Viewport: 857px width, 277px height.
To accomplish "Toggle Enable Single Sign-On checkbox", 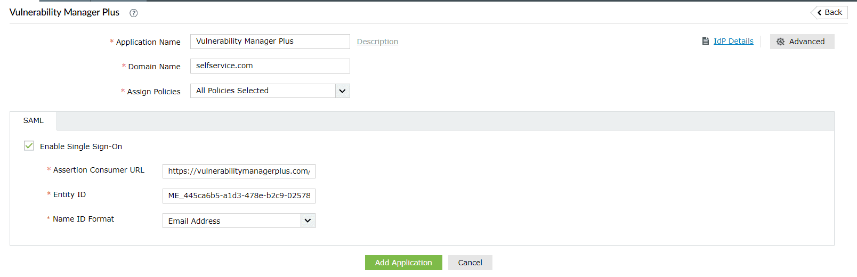I will [x=29, y=146].
